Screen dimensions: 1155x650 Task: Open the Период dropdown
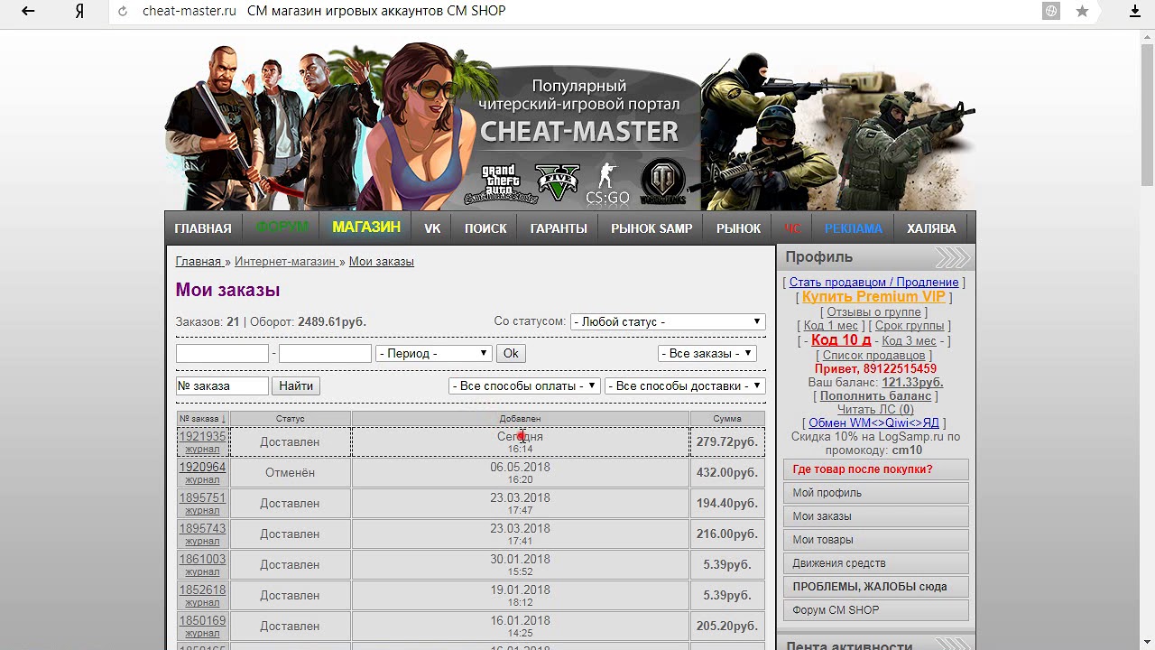(x=433, y=353)
